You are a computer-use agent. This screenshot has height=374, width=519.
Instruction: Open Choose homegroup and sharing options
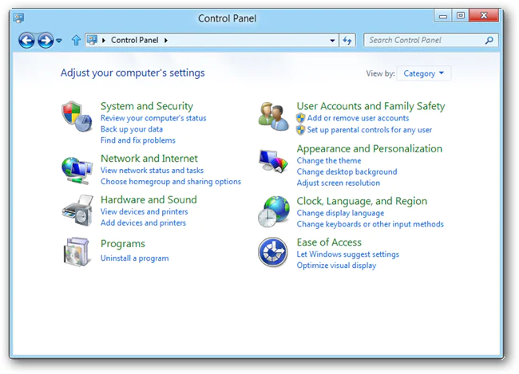[171, 182]
